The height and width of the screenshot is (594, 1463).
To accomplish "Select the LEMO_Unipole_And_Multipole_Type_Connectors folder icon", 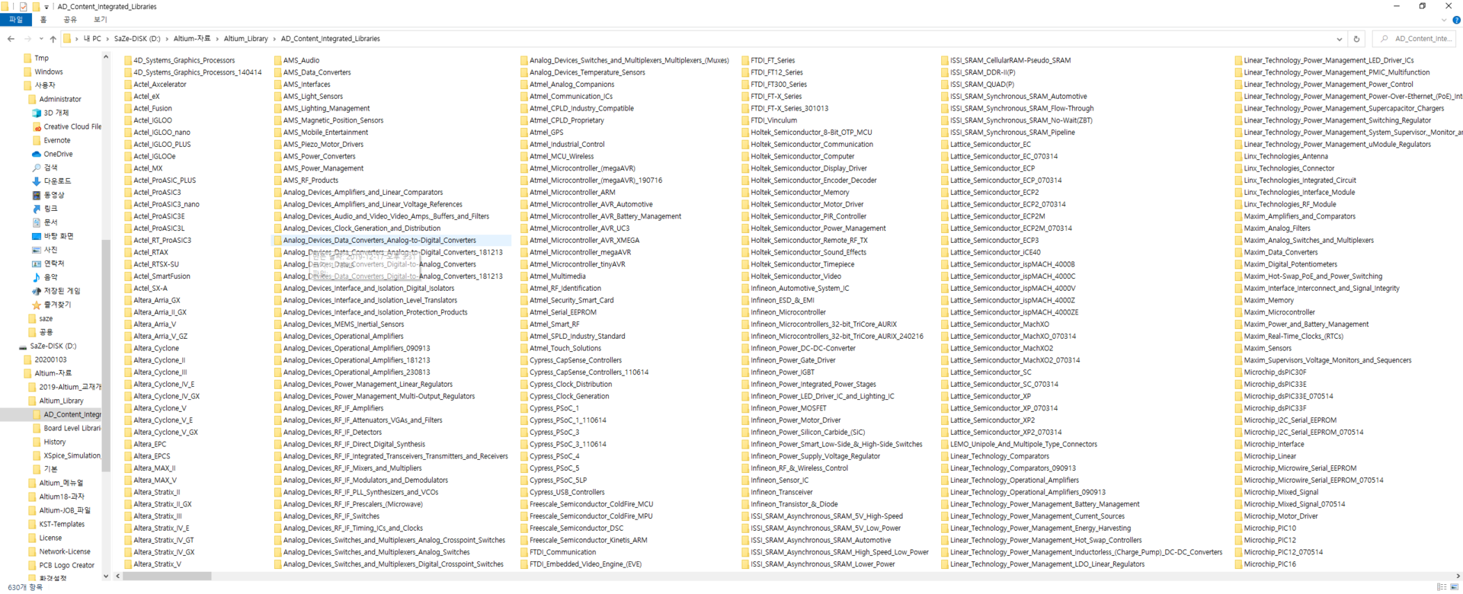I will pyautogui.click(x=945, y=444).
